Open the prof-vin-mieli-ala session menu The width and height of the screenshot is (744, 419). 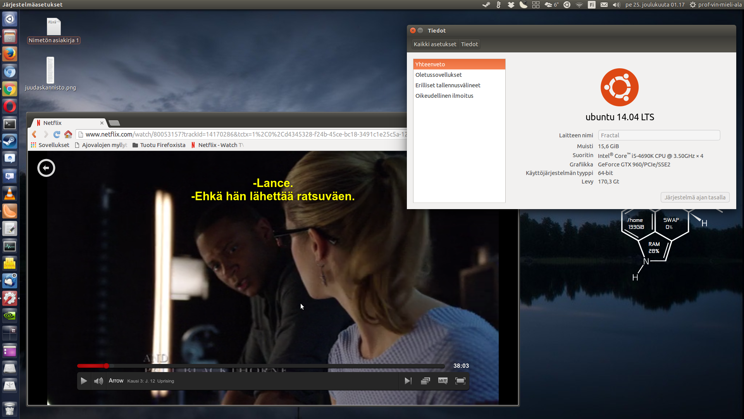coord(715,5)
